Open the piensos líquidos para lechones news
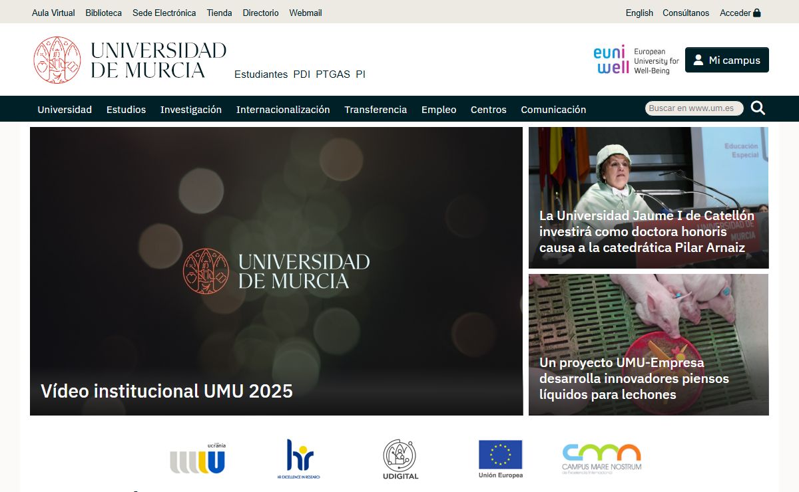The image size is (799, 492). click(649, 345)
